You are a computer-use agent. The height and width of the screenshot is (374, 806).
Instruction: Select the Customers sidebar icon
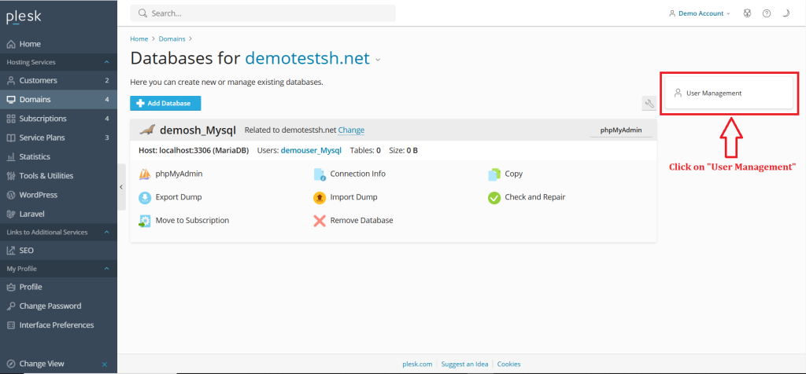point(11,81)
